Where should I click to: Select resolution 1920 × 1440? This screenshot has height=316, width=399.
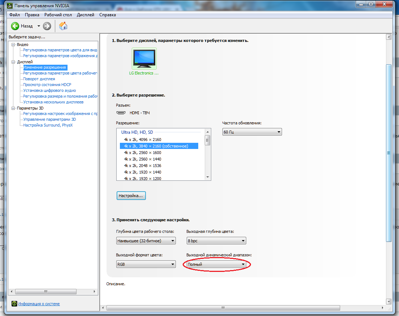point(159,172)
